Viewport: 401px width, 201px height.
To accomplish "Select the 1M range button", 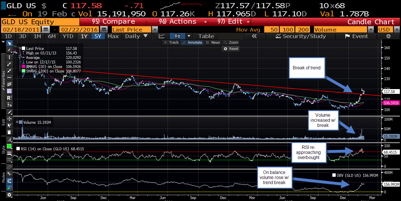I will click(37, 36).
